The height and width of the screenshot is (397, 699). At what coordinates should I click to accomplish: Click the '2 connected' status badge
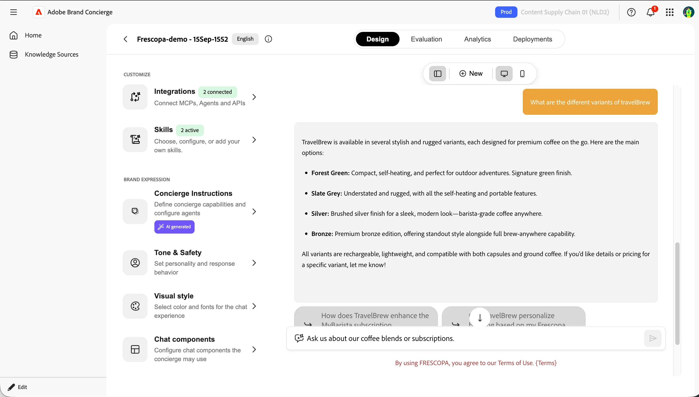217,92
